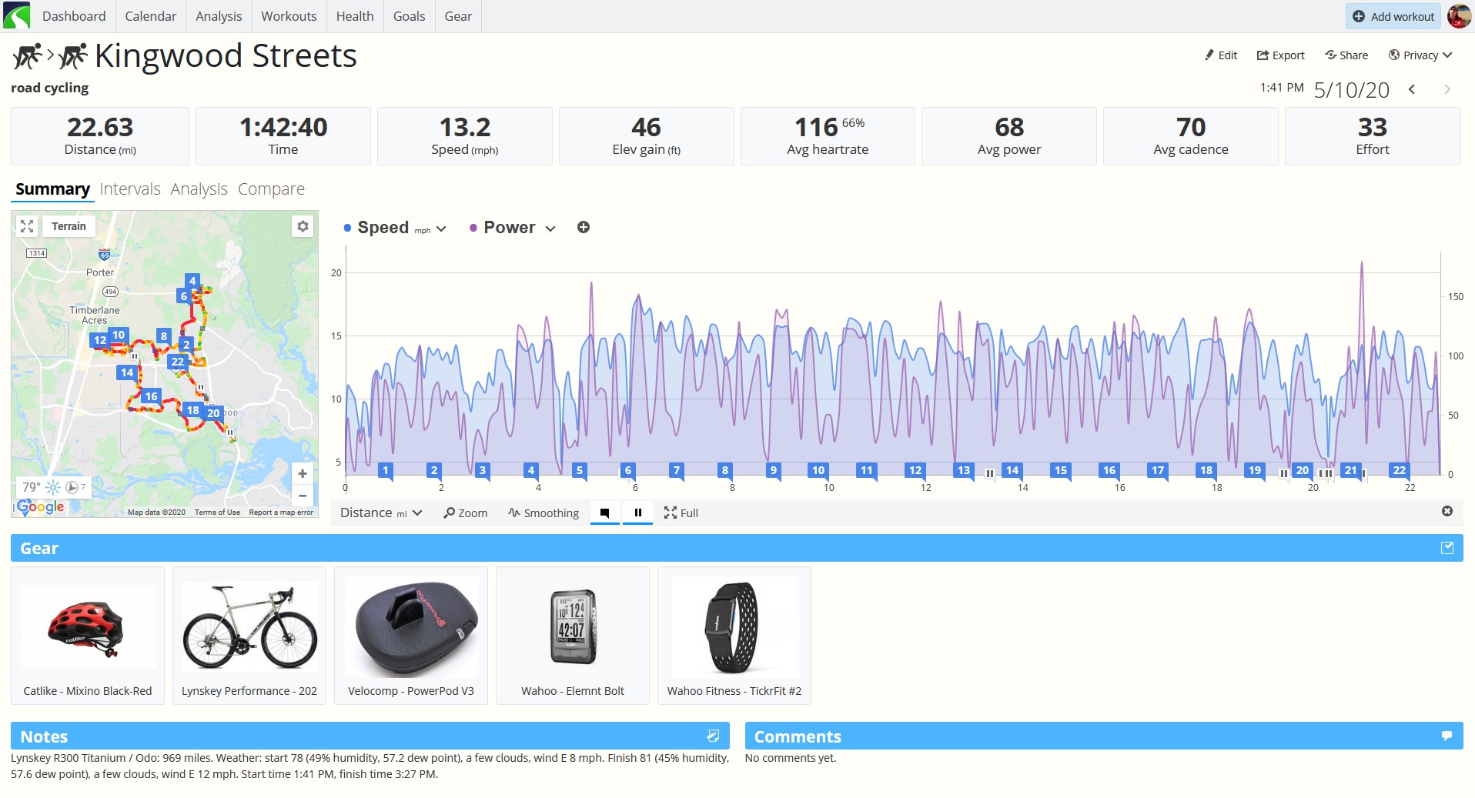Toggle Gear section checkbox icon
This screenshot has height=798, width=1475.
click(1447, 548)
